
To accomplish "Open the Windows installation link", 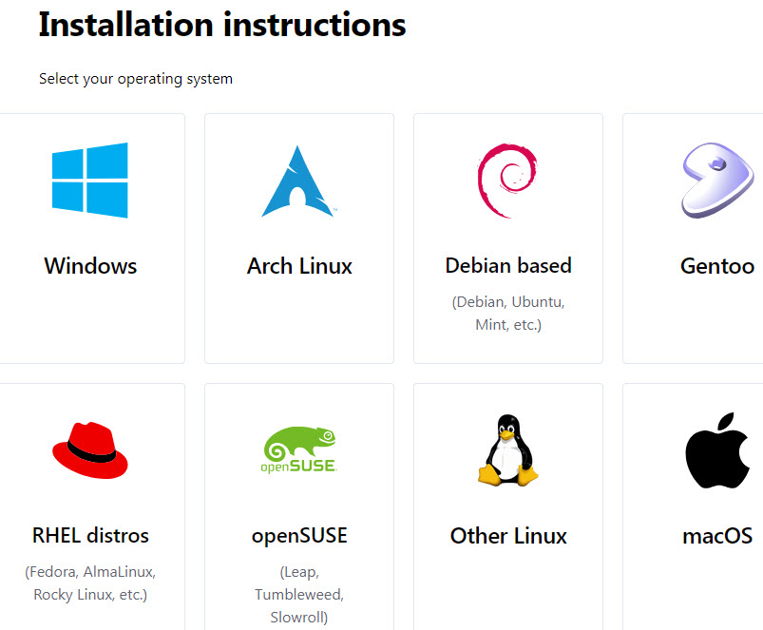I will tap(90, 266).
